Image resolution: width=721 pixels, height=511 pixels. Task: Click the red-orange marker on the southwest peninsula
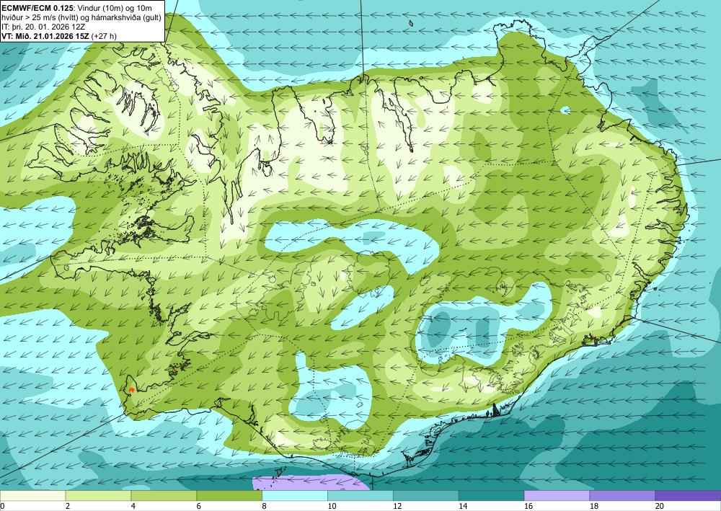(x=132, y=390)
